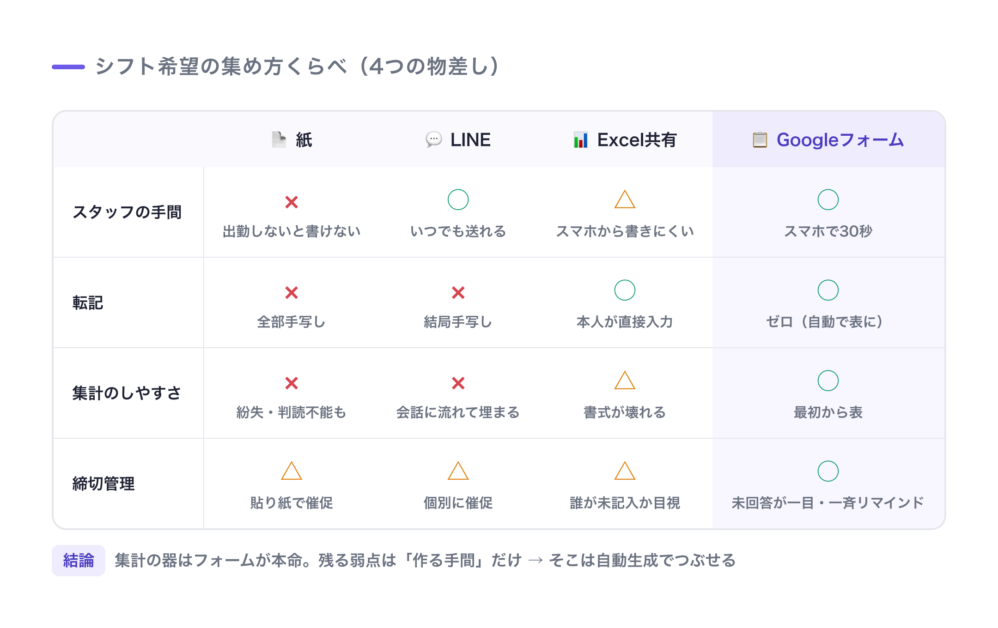Viewport: 998px width, 628px height.
Task: Click the cell text 全部手写し
Action: point(292,322)
